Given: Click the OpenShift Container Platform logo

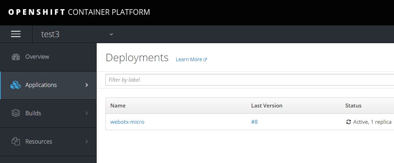Looking at the screenshot, I should [79, 12].
